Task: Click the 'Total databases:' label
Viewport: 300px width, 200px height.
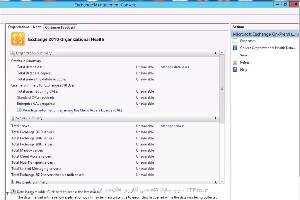Action: 30,67
